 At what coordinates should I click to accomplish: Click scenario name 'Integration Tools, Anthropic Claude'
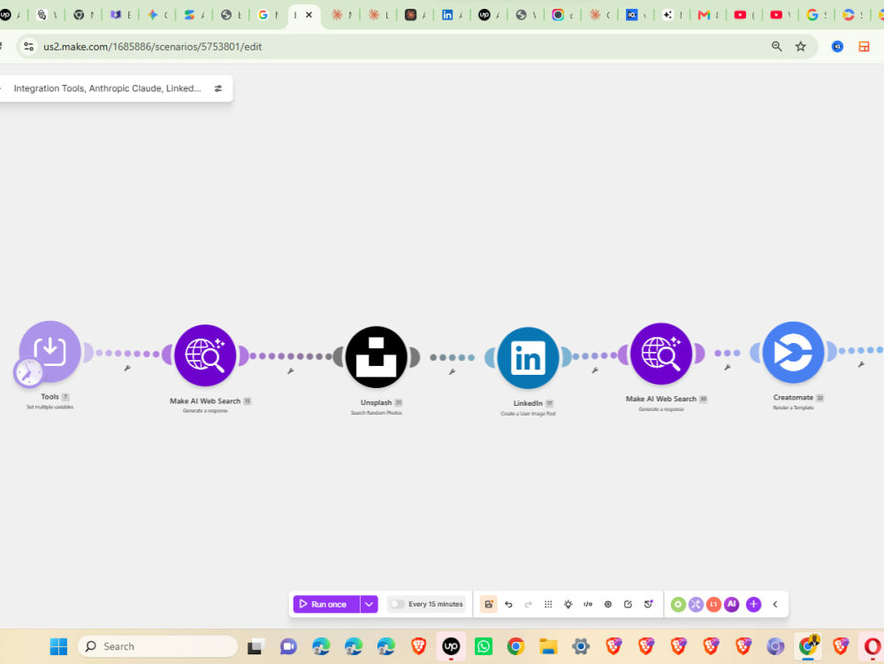coord(107,88)
